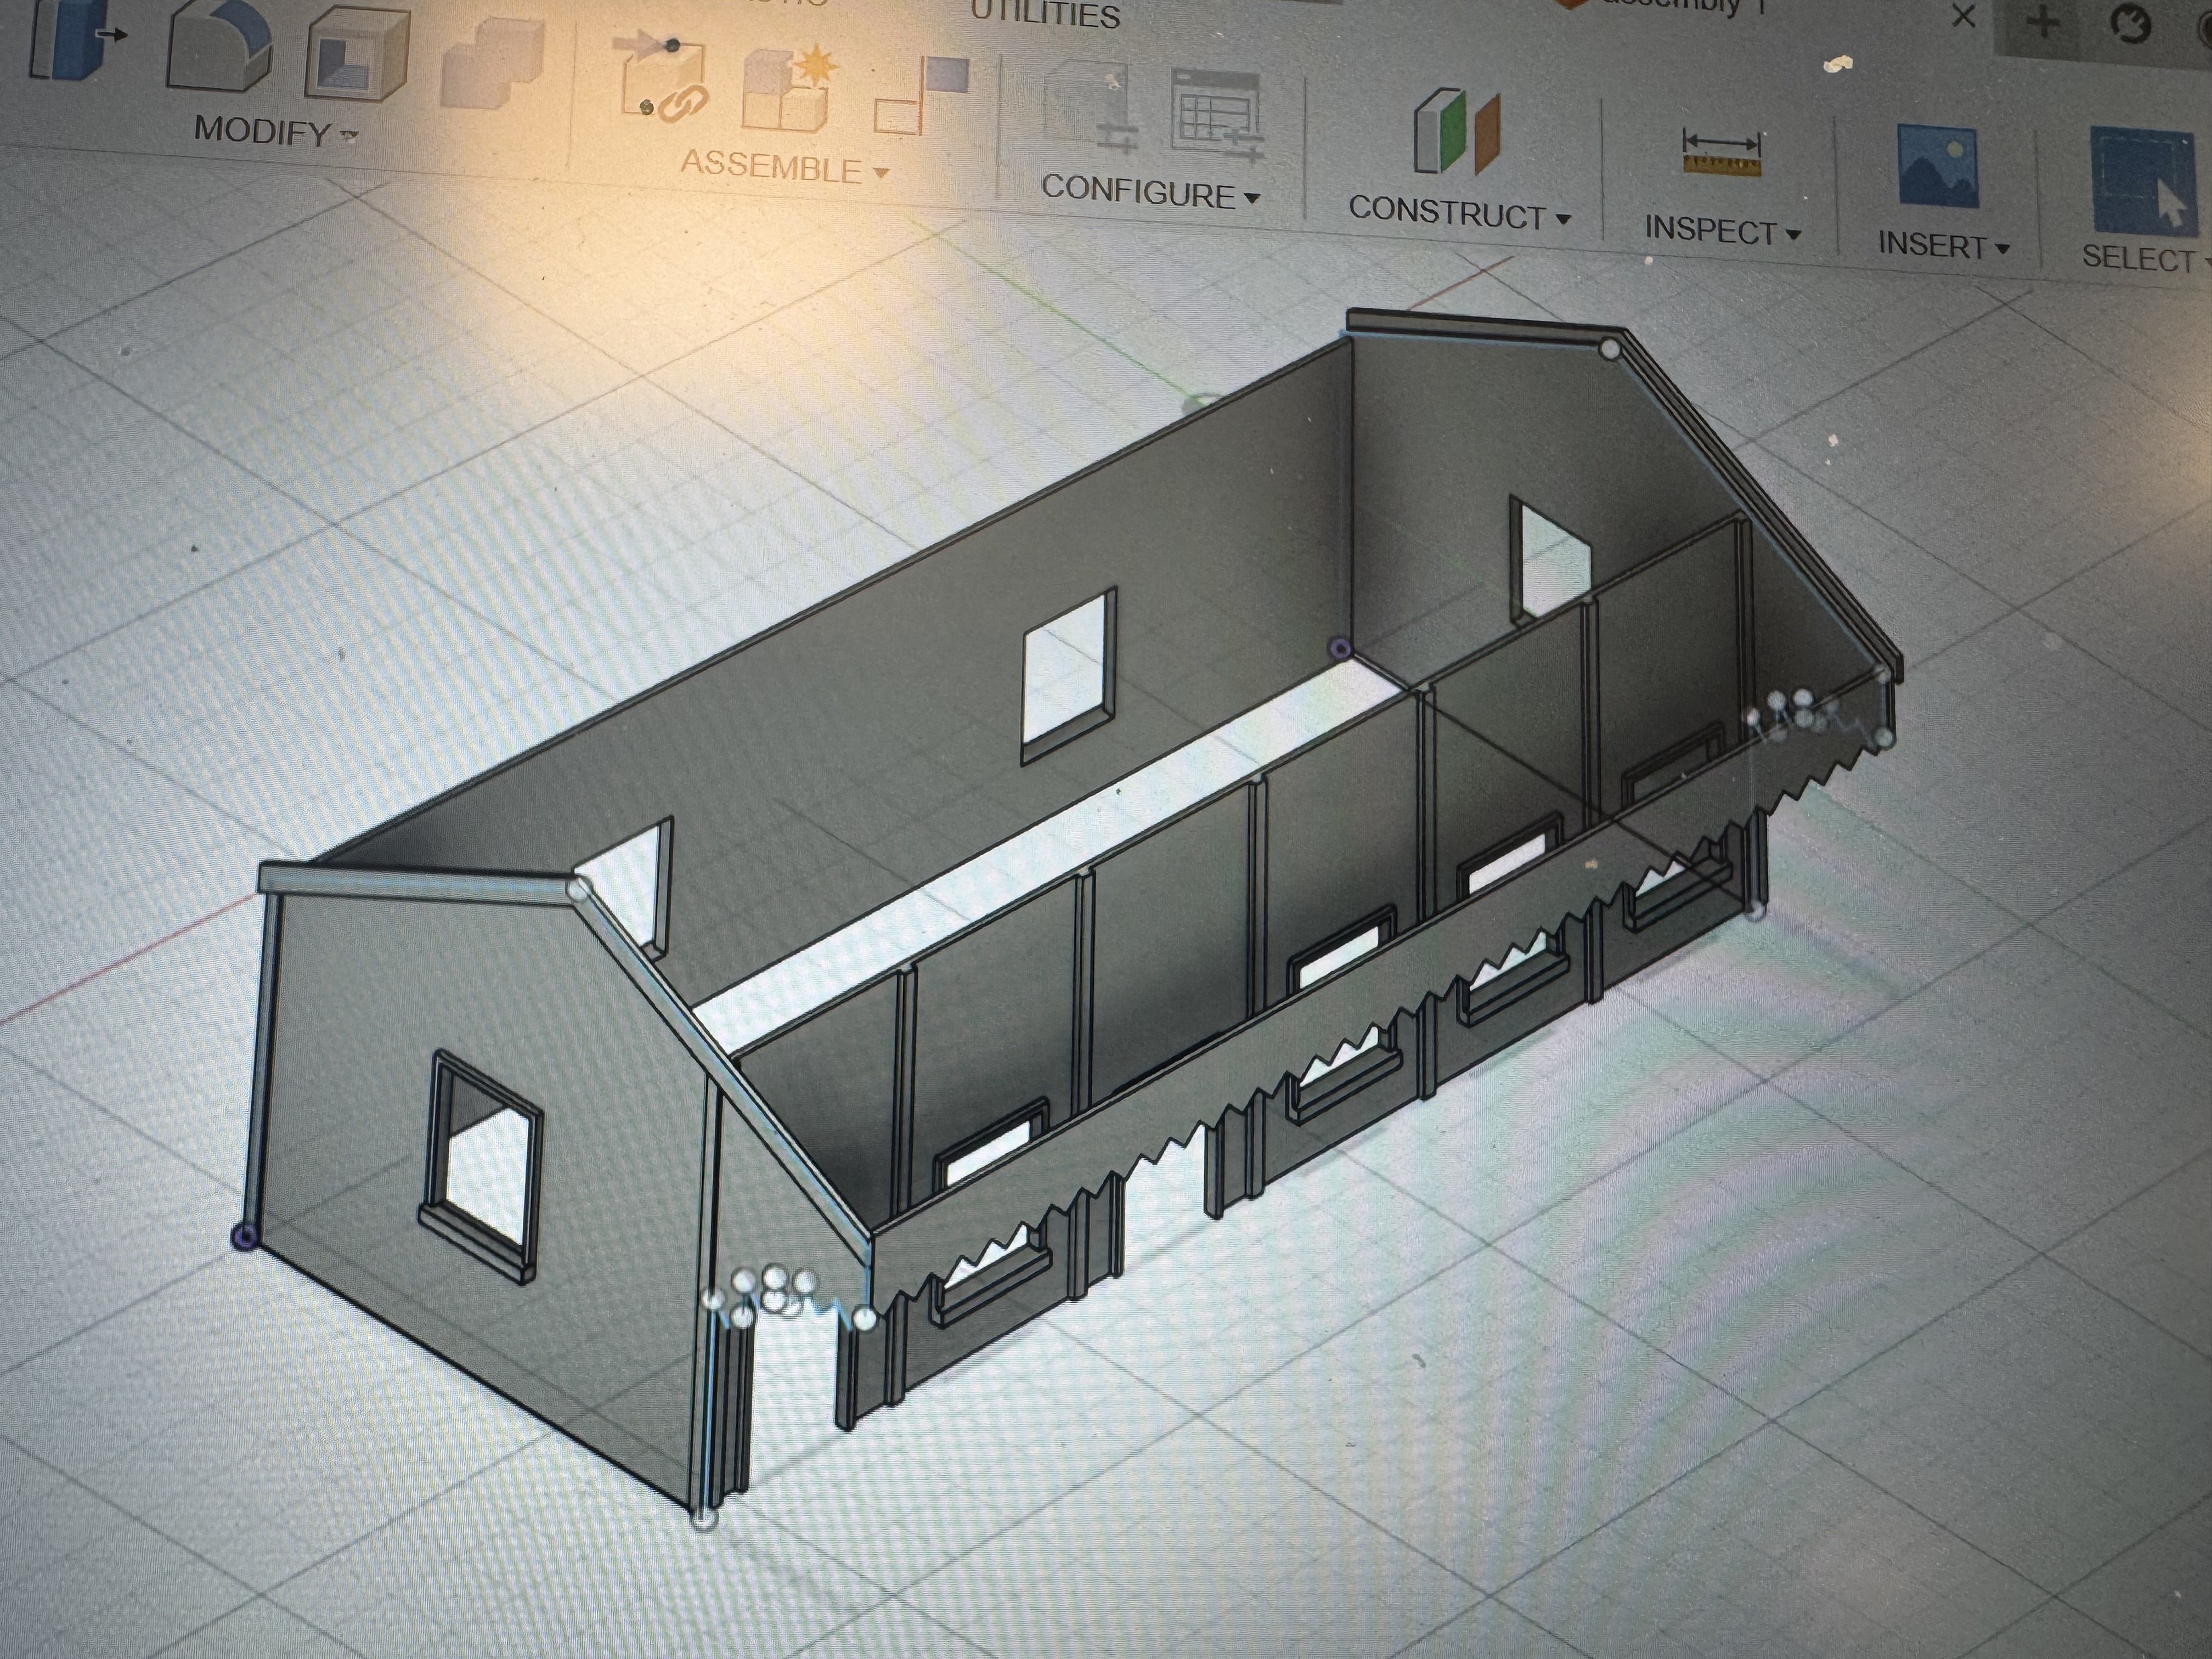Select the Shell tool icon

[356, 55]
